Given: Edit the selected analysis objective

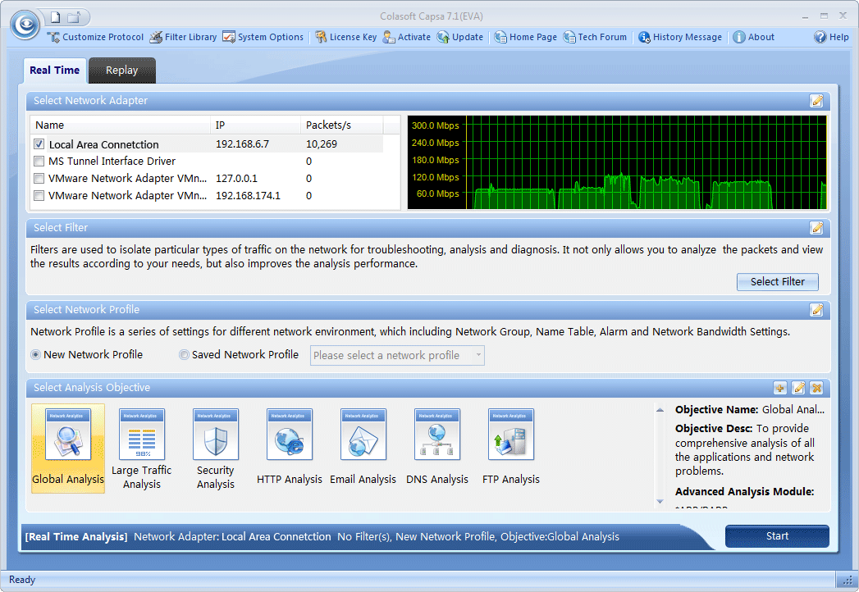Looking at the screenshot, I should tap(799, 389).
